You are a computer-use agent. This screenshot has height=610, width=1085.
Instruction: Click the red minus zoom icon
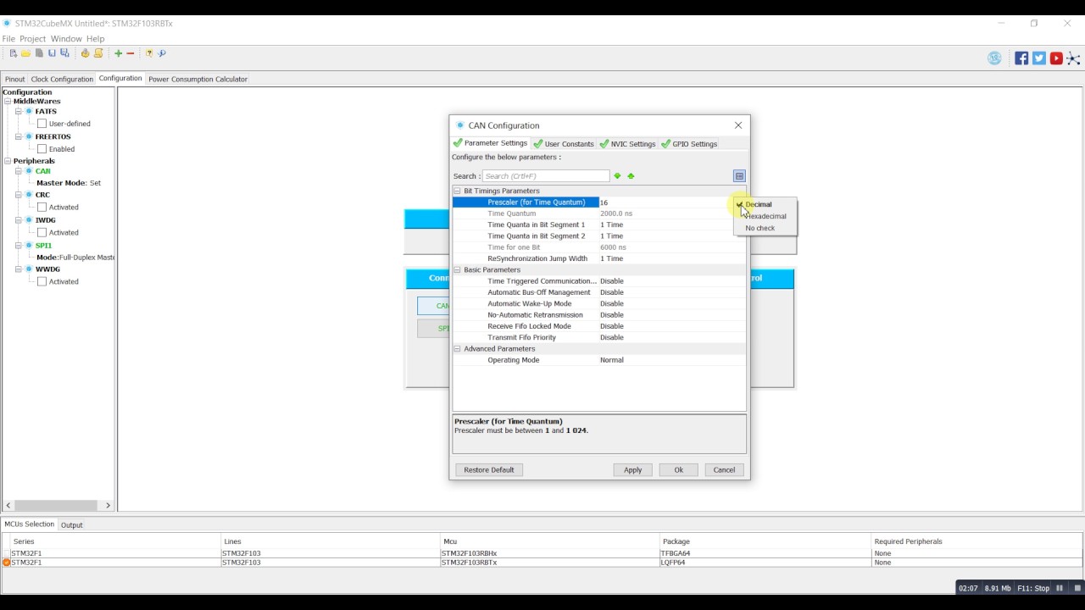(x=131, y=53)
